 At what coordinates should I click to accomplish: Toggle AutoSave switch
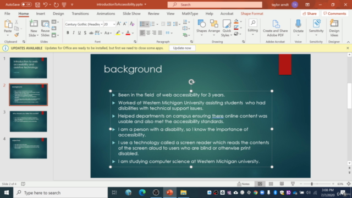click(26, 4)
